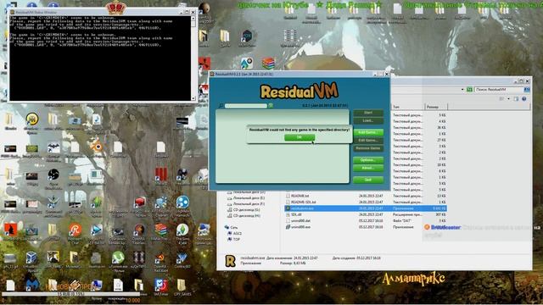Click the The Sims 4 desktop icon
Image resolution: width=543 pixels, height=305 pixels.
[182, 230]
